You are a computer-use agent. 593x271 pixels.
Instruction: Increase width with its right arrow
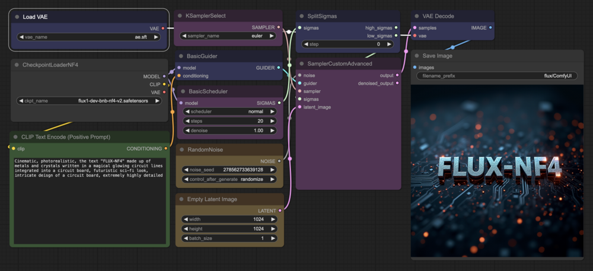(272, 219)
